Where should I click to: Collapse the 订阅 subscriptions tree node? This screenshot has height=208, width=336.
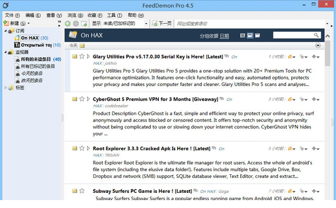coord(5,31)
